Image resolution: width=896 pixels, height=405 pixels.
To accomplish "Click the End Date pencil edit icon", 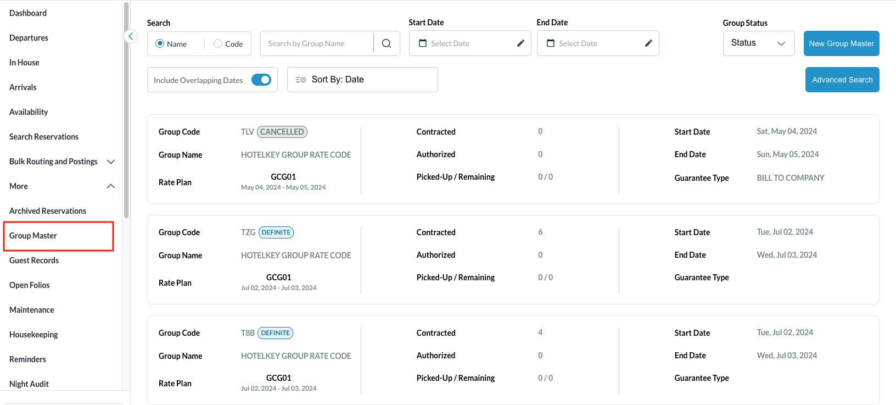I will [648, 43].
